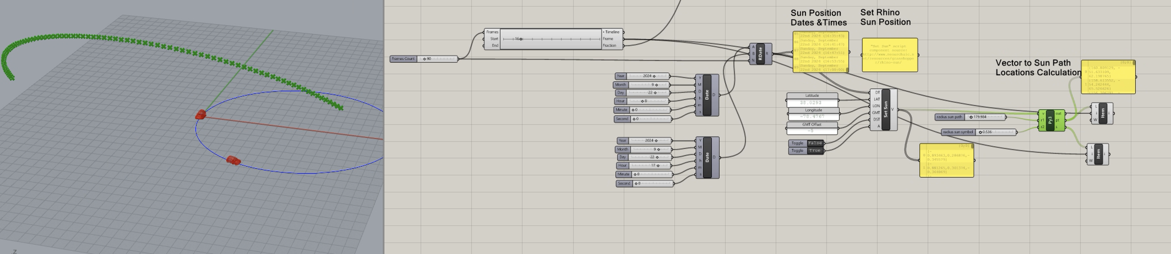Click the timeline Frame slider at 16
1171x254 pixels.
pos(521,39)
